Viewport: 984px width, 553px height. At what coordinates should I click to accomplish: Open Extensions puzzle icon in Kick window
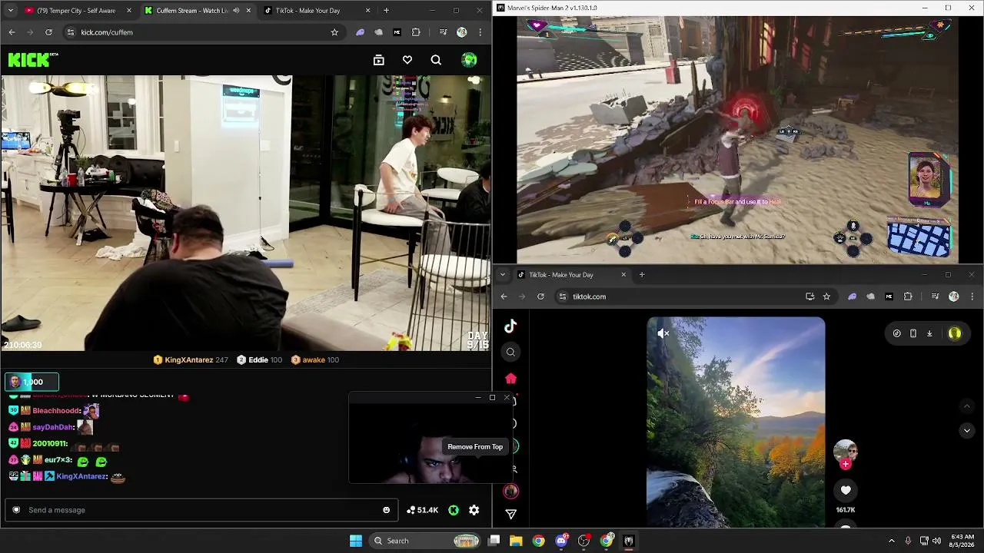416,32
